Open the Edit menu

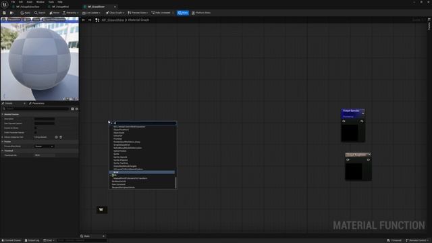click(x=21, y=2)
